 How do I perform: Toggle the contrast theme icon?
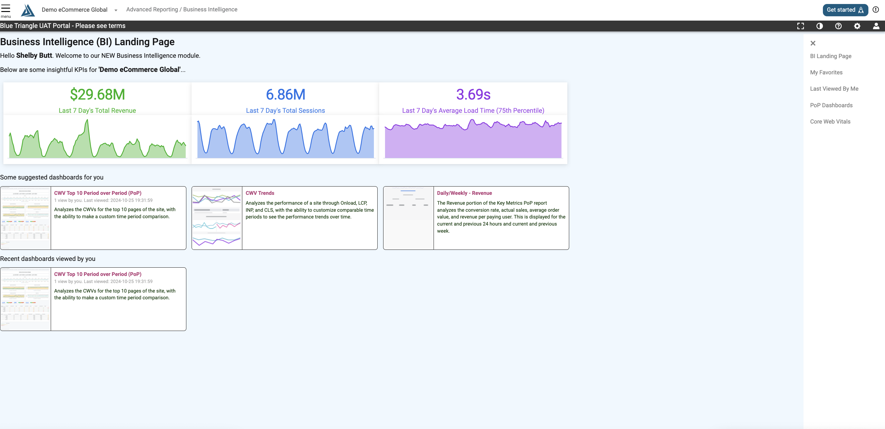tap(820, 26)
